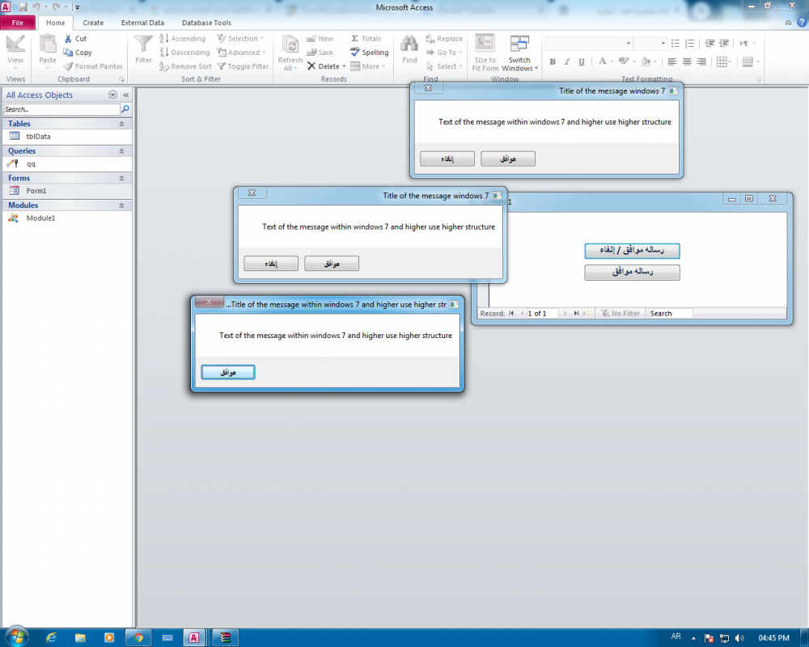
Task: Click موافق in the single-button message dialog
Action: point(228,372)
